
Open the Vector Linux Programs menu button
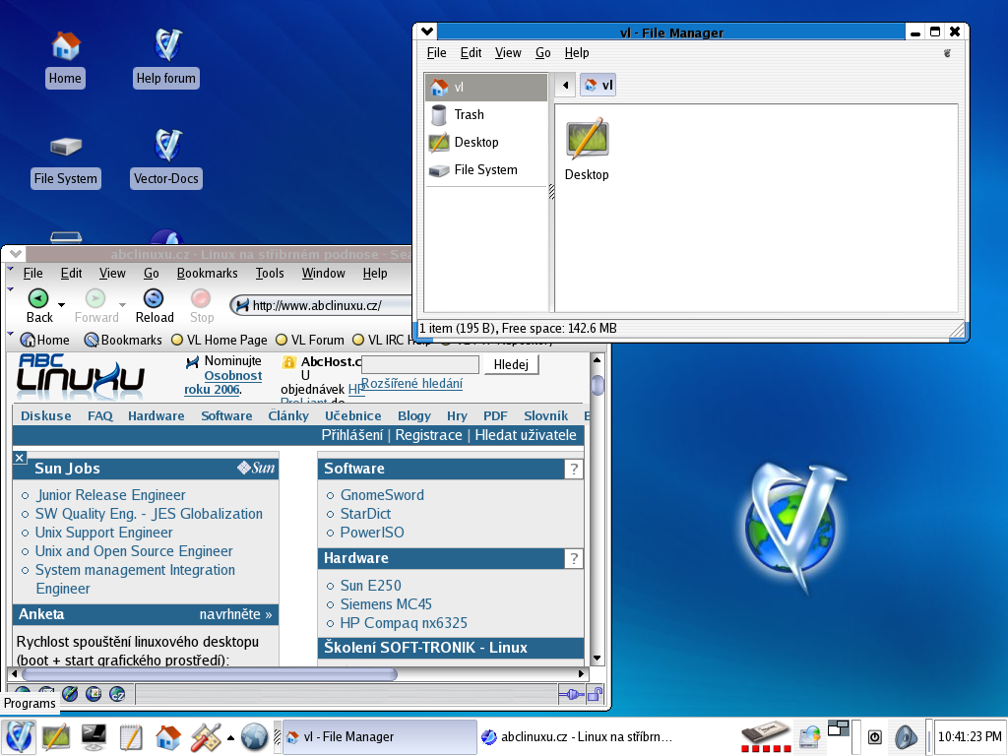[x=18, y=736]
